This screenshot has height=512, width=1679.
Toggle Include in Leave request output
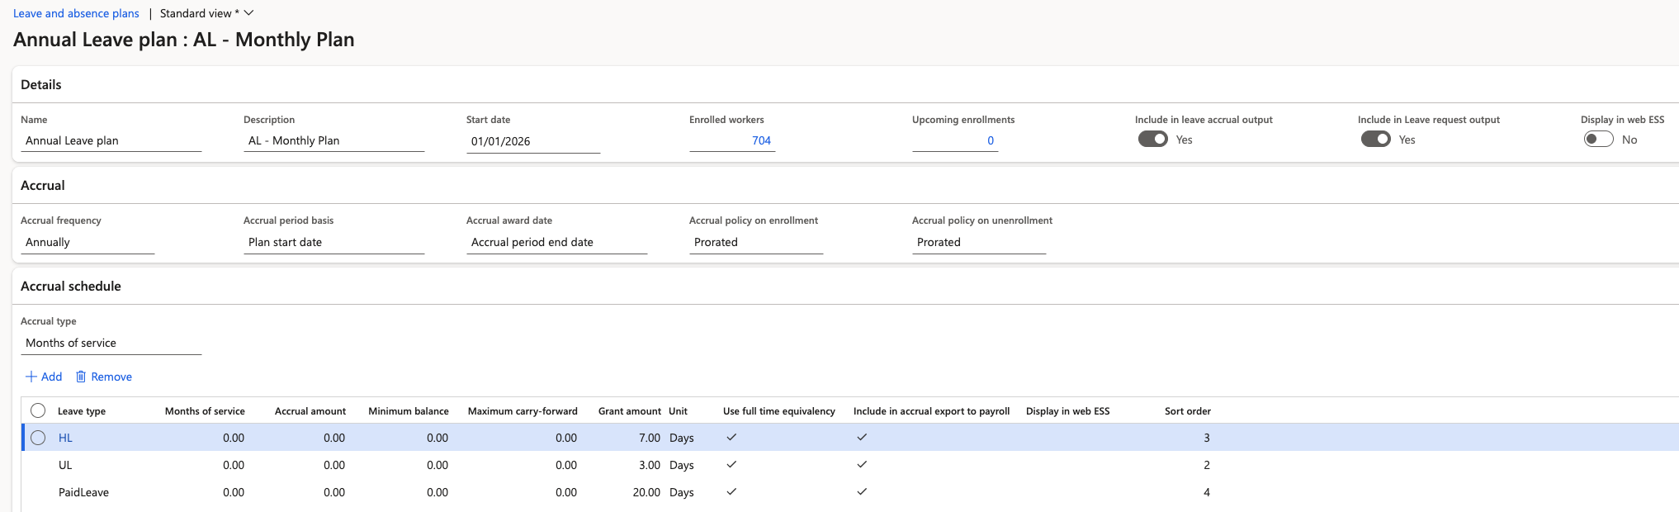coord(1375,140)
